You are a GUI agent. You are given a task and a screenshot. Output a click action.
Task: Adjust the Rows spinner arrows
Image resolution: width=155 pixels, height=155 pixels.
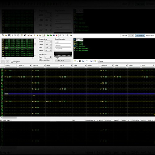(x=51, y=47)
